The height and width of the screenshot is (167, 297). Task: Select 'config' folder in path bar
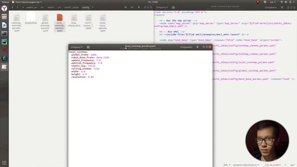point(85,7)
